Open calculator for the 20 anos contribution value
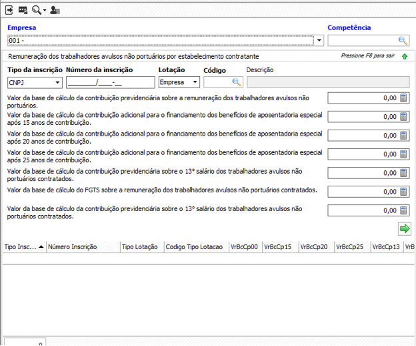 tap(403, 136)
